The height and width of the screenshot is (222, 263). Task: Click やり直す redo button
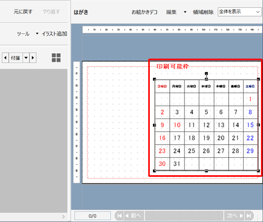(52, 12)
